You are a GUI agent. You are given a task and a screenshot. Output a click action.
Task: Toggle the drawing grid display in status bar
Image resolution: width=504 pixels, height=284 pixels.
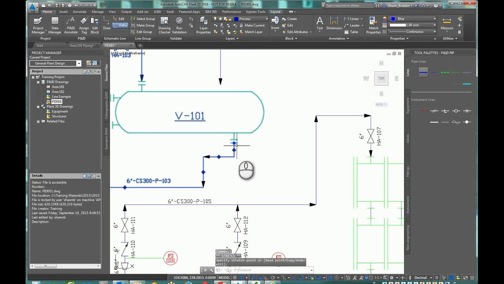235,278
